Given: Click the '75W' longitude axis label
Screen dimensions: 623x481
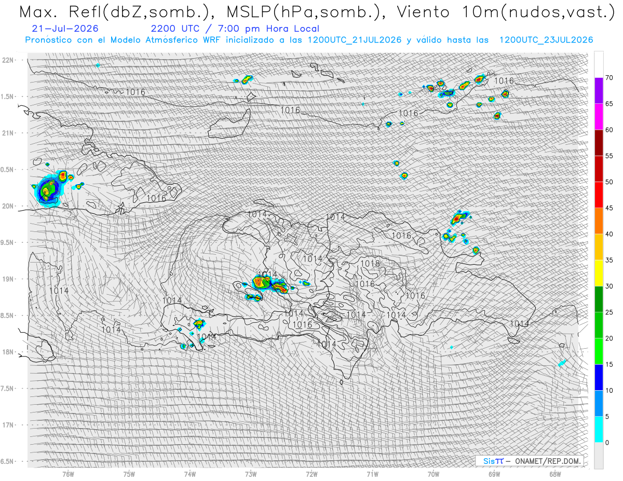Looking at the screenshot, I should [x=129, y=474].
